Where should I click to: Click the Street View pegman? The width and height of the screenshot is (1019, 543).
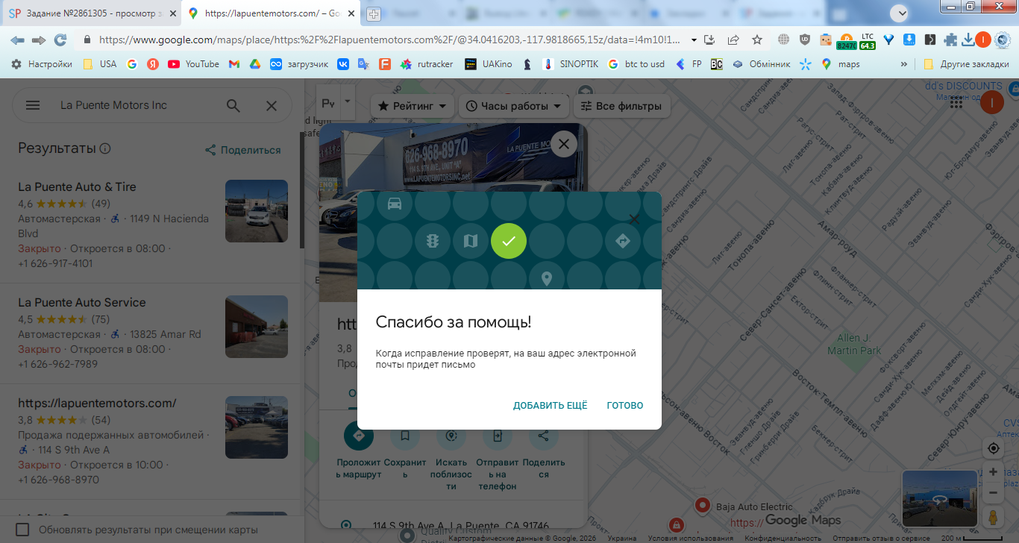tap(993, 516)
